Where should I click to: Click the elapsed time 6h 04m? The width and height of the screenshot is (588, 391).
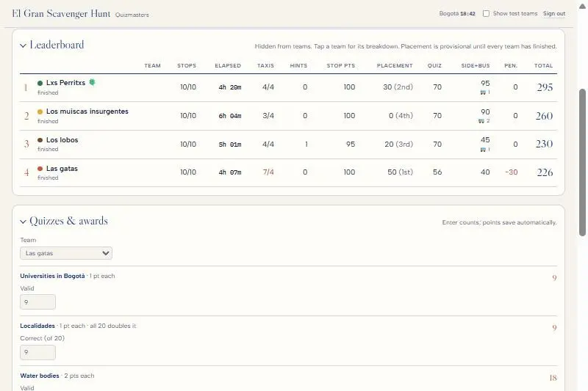(230, 116)
